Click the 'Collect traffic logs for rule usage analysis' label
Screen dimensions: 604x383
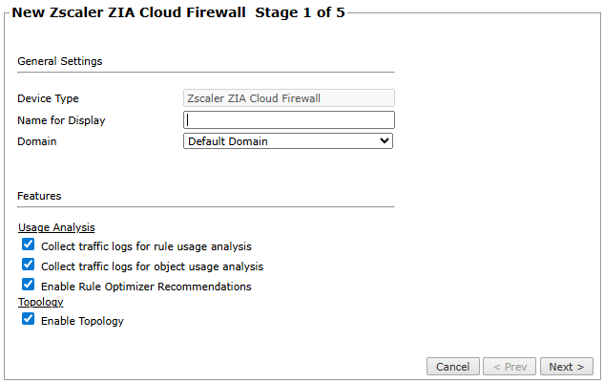(x=146, y=246)
